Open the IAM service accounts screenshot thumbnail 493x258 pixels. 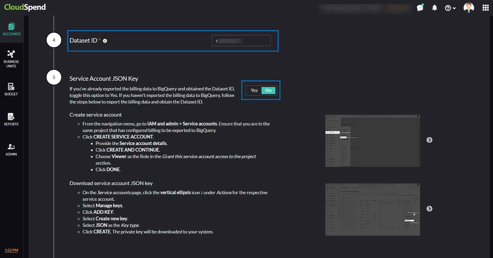[x=373, y=140]
